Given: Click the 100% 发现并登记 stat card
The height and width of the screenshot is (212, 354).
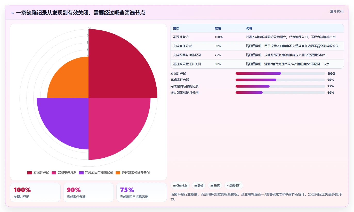Looking at the screenshot, I should [x=35, y=192].
